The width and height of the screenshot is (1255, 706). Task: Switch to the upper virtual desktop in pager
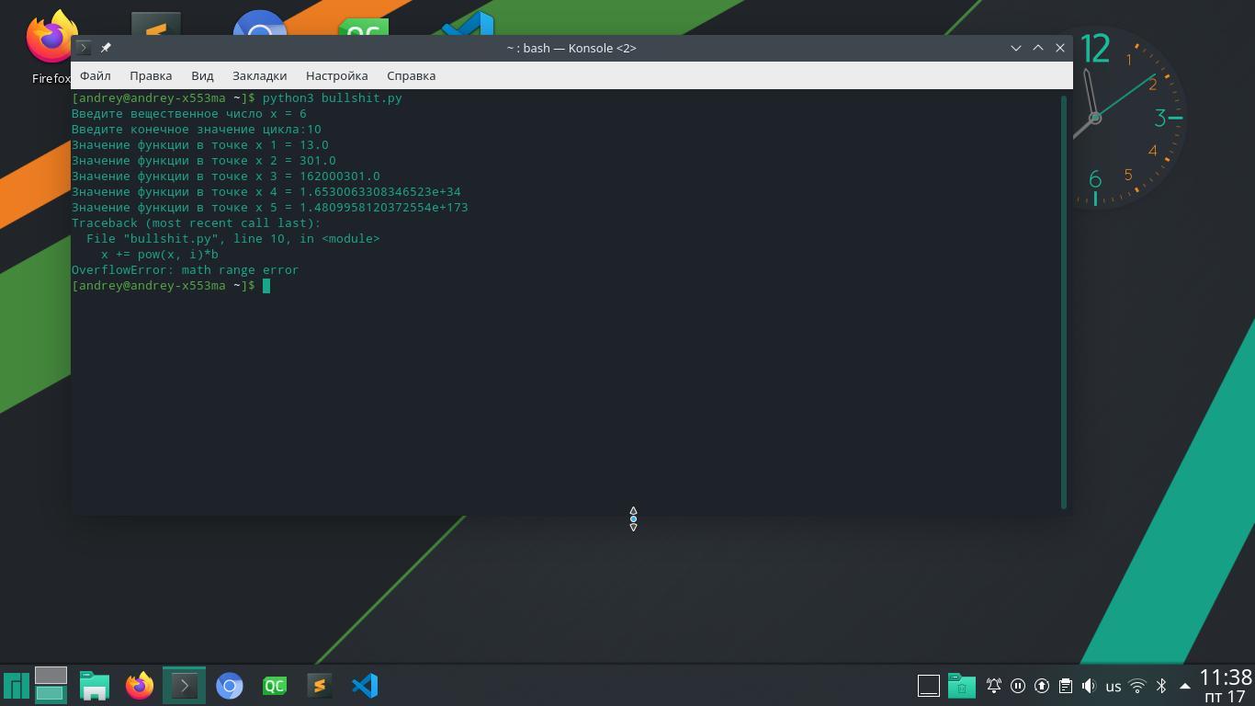(51, 676)
